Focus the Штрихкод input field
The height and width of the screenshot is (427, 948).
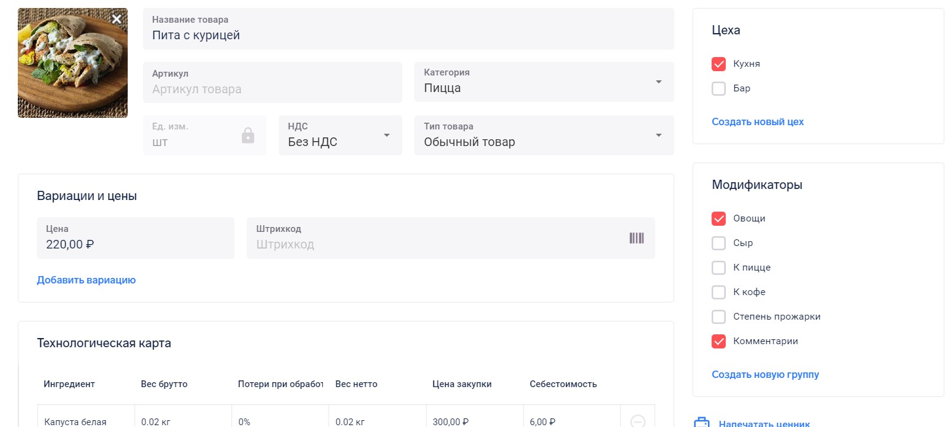451,238
